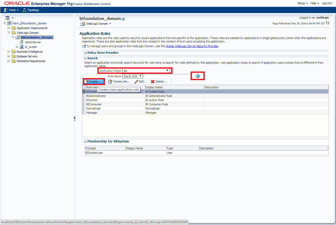Expand the bi_cluster tree node

[17, 47]
